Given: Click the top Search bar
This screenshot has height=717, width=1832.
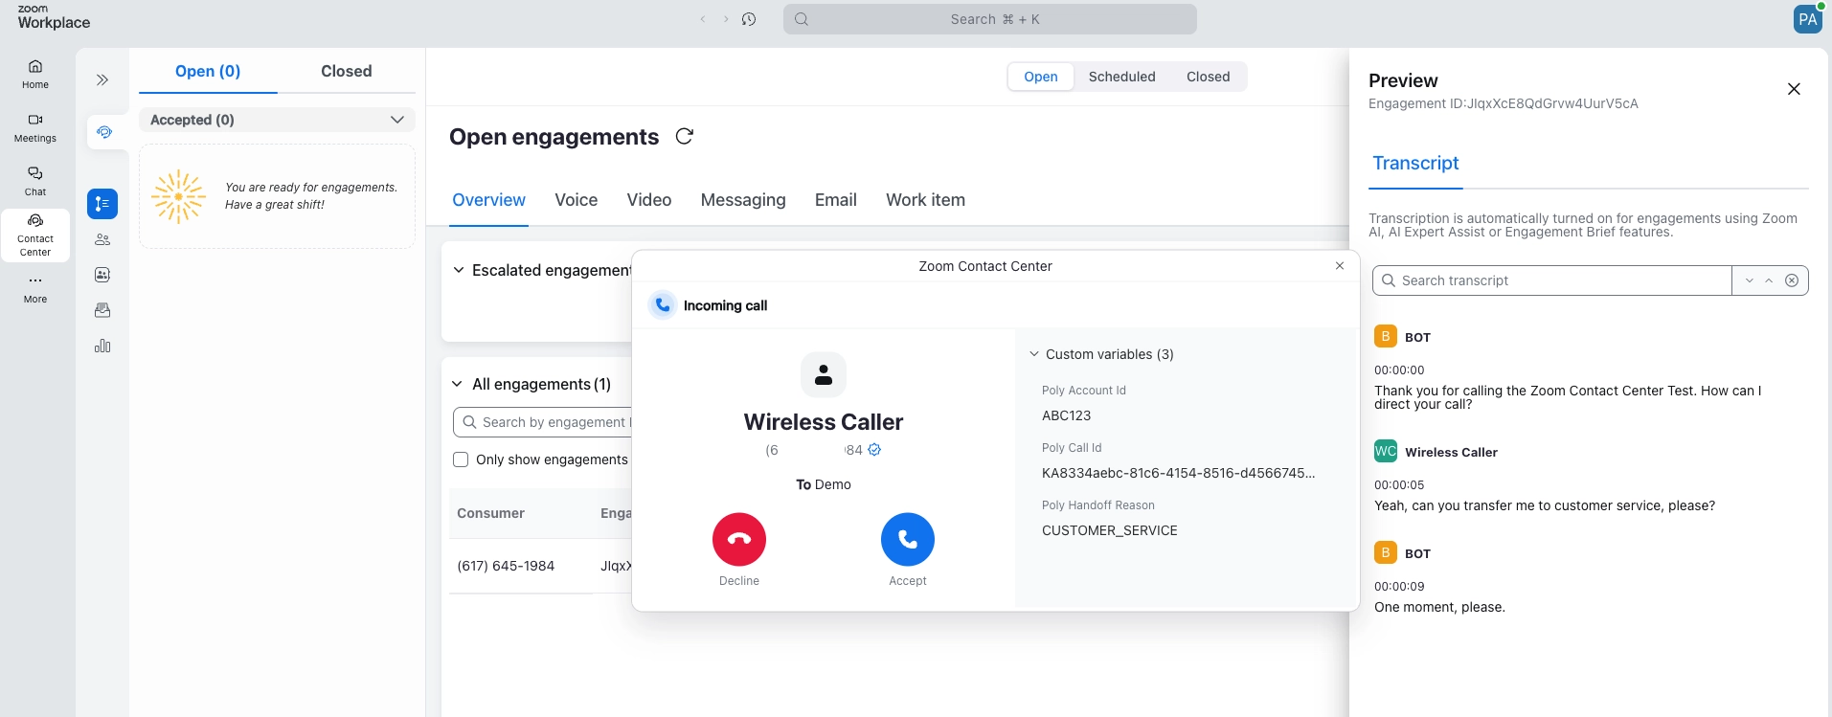Looking at the screenshot, I should [x=990, y=19].
